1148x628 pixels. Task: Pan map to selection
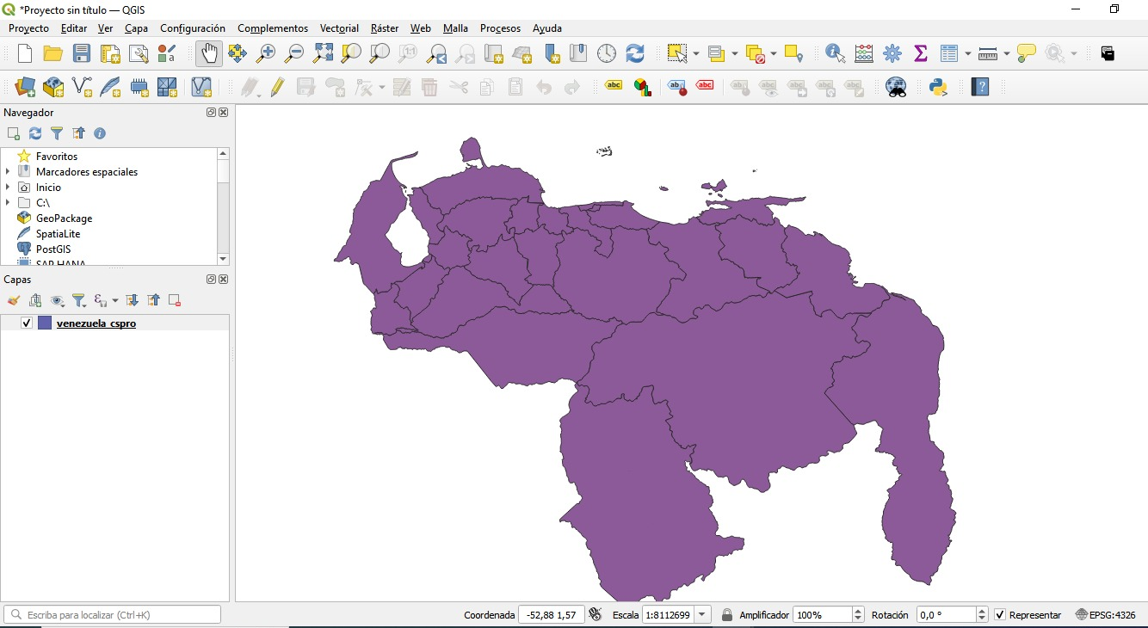(x=238, y=53)
